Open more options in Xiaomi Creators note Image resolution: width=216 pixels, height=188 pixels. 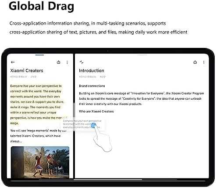point(67,62)
